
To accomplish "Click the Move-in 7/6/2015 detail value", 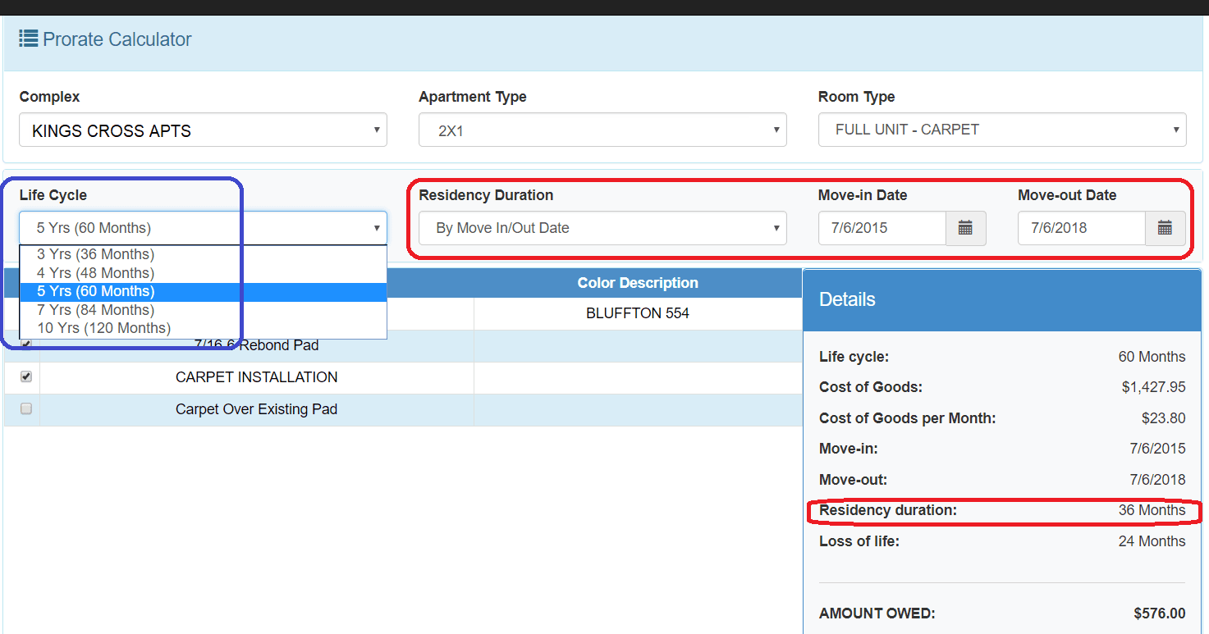I will [1157, 449].
